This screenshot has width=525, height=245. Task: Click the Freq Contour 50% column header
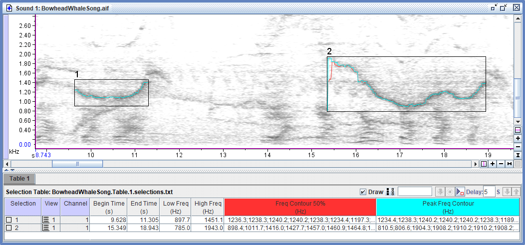[300, 207]
